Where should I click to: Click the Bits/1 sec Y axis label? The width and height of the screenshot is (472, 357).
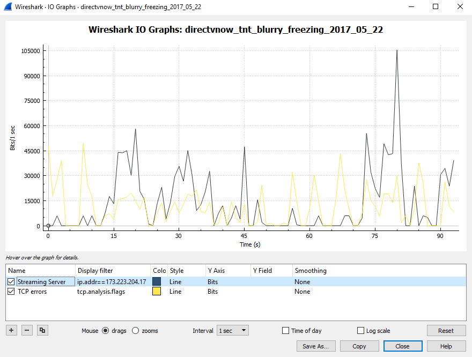point(12,138)
